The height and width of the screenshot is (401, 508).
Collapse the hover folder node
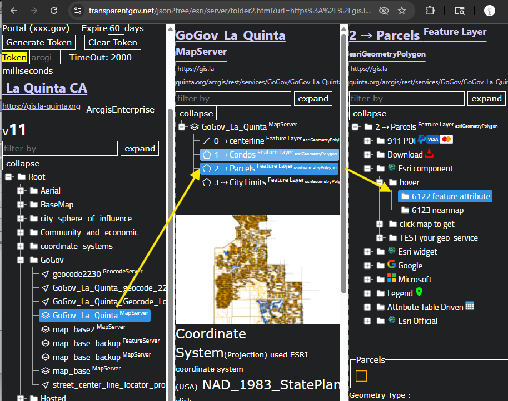[379, 182]
